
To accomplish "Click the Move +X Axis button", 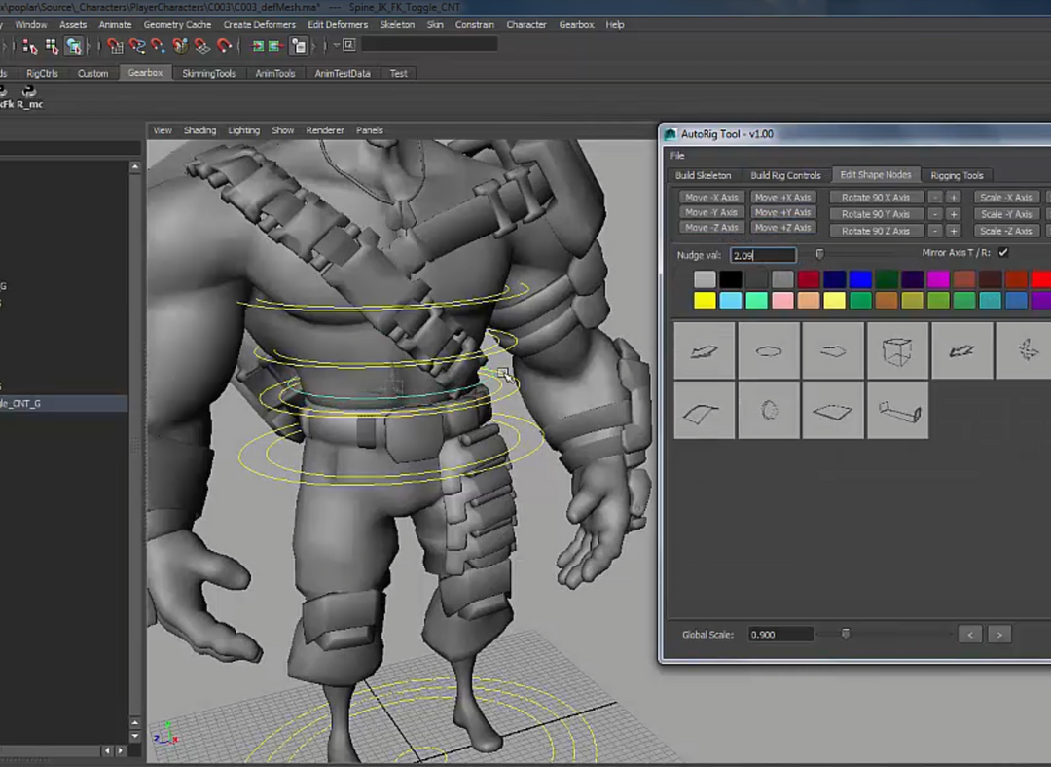I will [x=781, y=198].
